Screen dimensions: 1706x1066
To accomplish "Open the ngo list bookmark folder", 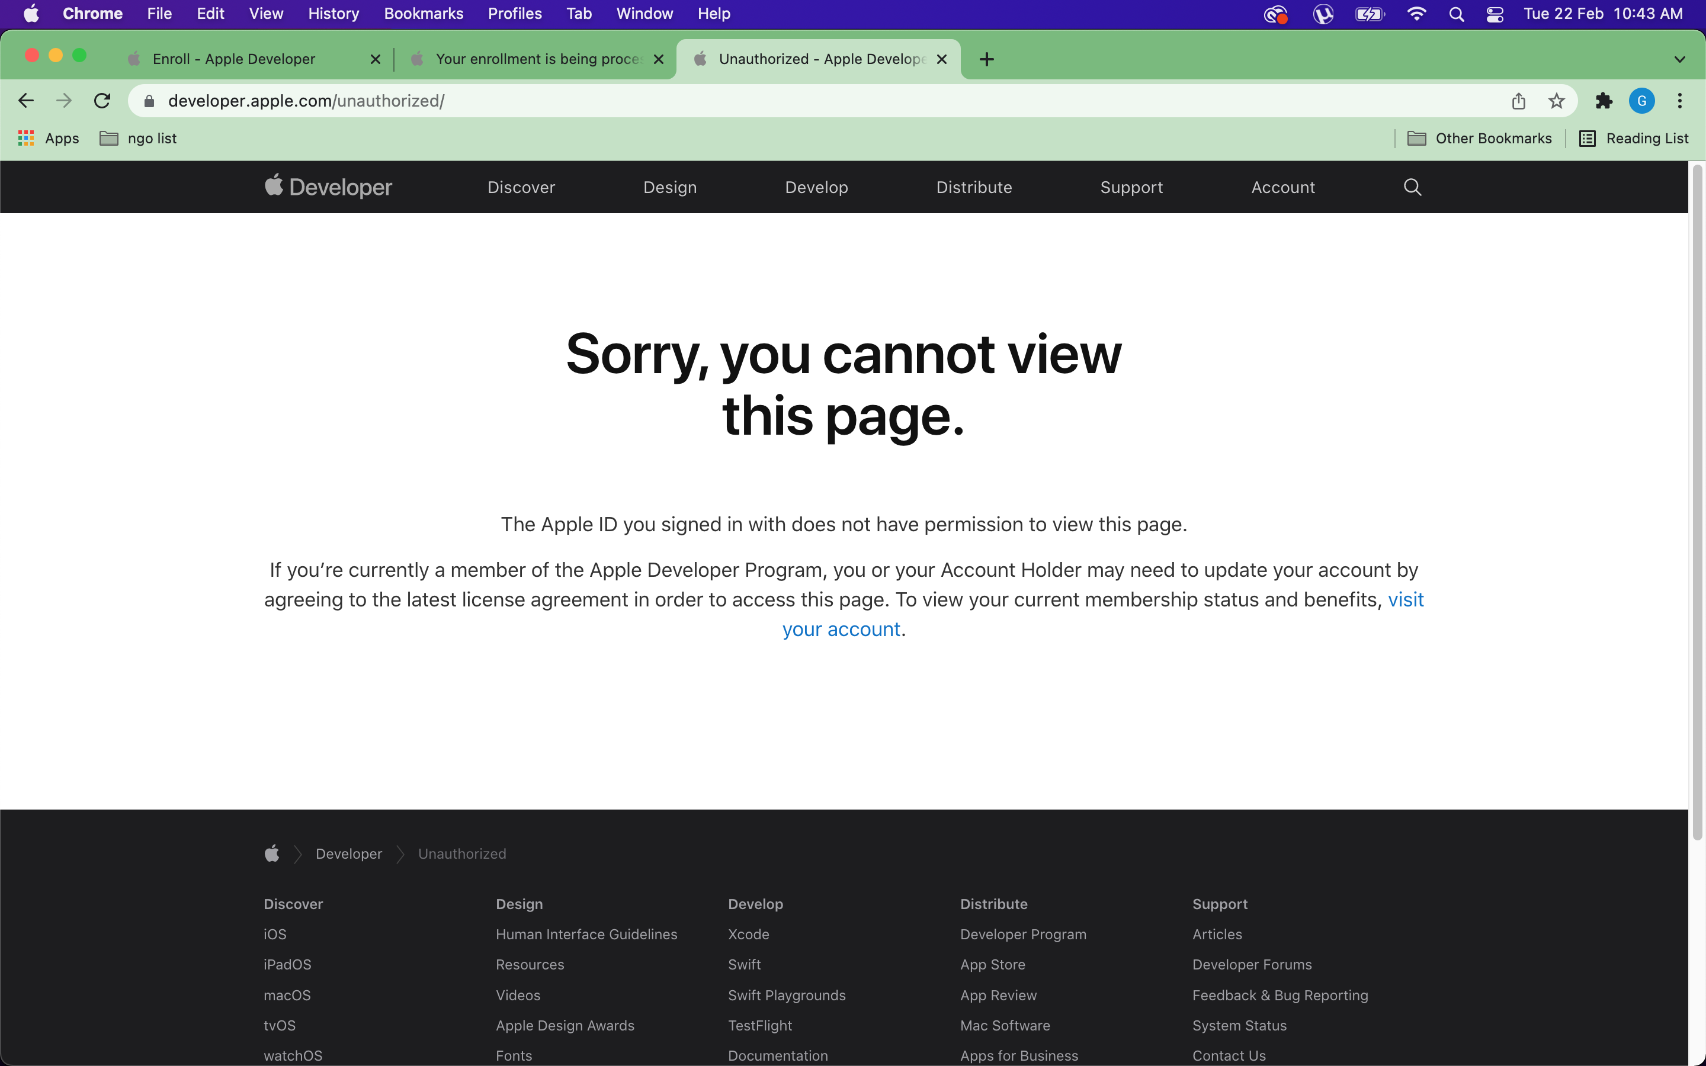I will coord(138,138).
